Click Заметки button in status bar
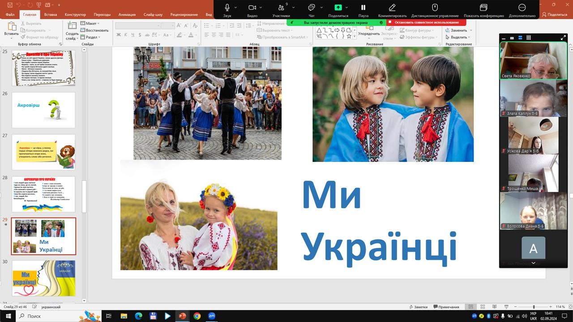The height and width of the screenshot is (322, 573). coord(419,307)
